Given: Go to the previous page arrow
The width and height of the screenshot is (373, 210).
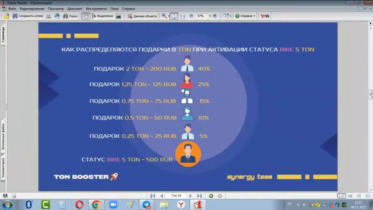Looking at the screenshot, I should (x=162, y=196).
